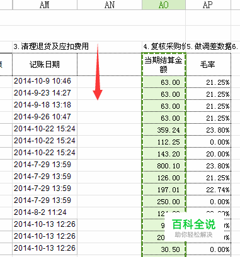Select amount 63.00 in the 2014-10-9 row
This screenshot has height=257, width=240.
[x=164, y=82]
